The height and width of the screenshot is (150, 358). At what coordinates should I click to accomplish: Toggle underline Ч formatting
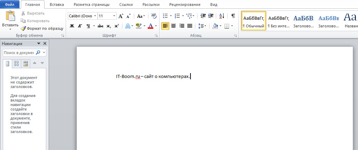pos(88,26)
